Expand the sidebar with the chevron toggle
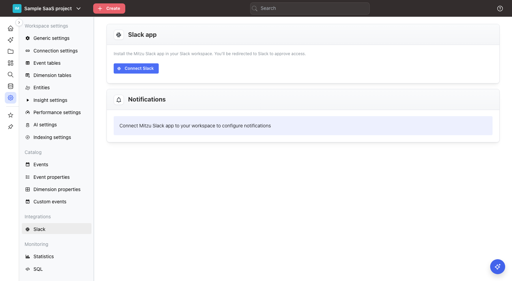This screenshot has height=281, width=512. point(19,22)
